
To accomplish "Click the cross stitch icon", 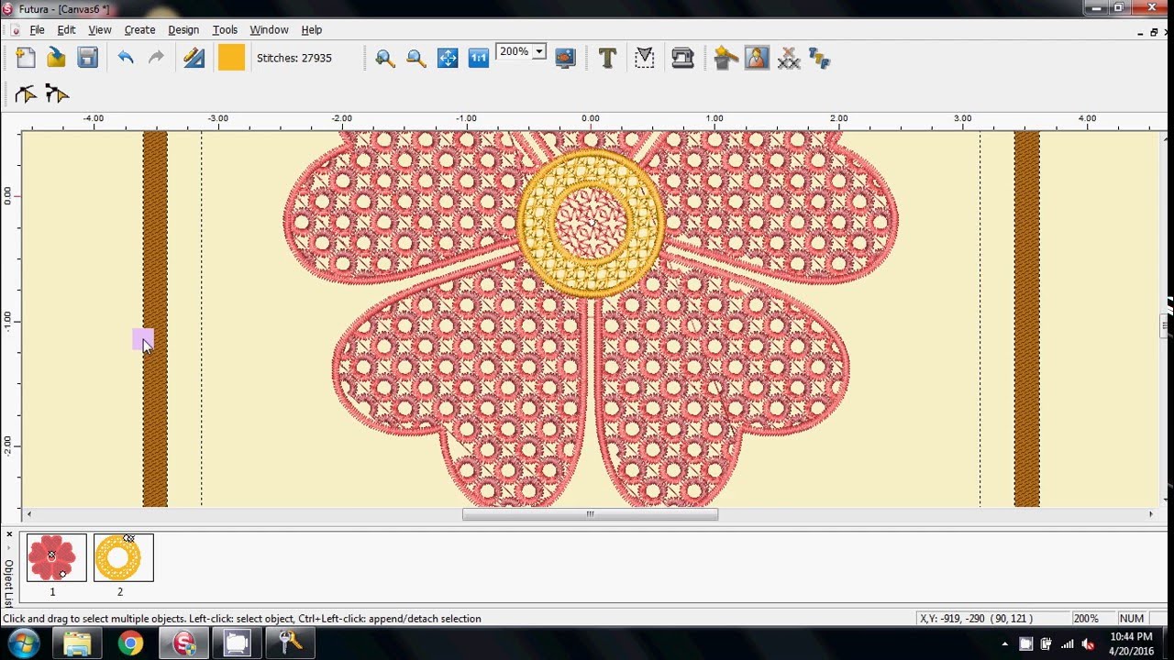I will tap(789, 59).
